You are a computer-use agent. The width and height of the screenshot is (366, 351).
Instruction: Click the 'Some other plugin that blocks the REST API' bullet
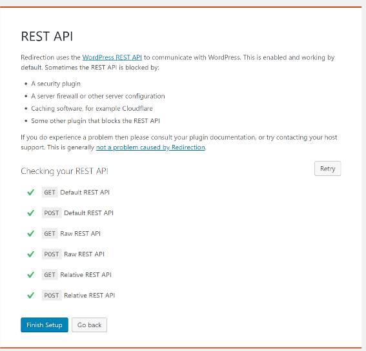point(96,120)
